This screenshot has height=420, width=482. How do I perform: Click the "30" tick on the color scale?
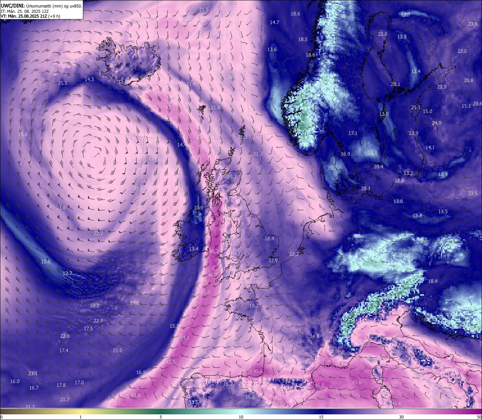(x=401, y=417)
